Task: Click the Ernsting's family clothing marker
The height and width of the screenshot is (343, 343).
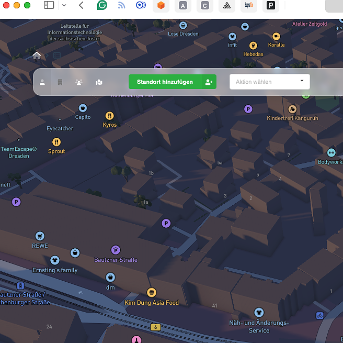Action: click(55, 260)
